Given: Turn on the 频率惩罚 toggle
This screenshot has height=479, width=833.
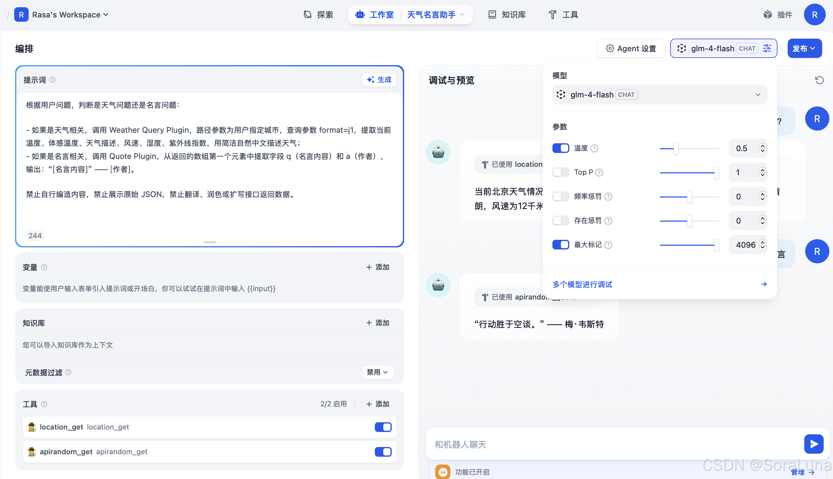Looking at the screenshot, I should coord(560,196).
